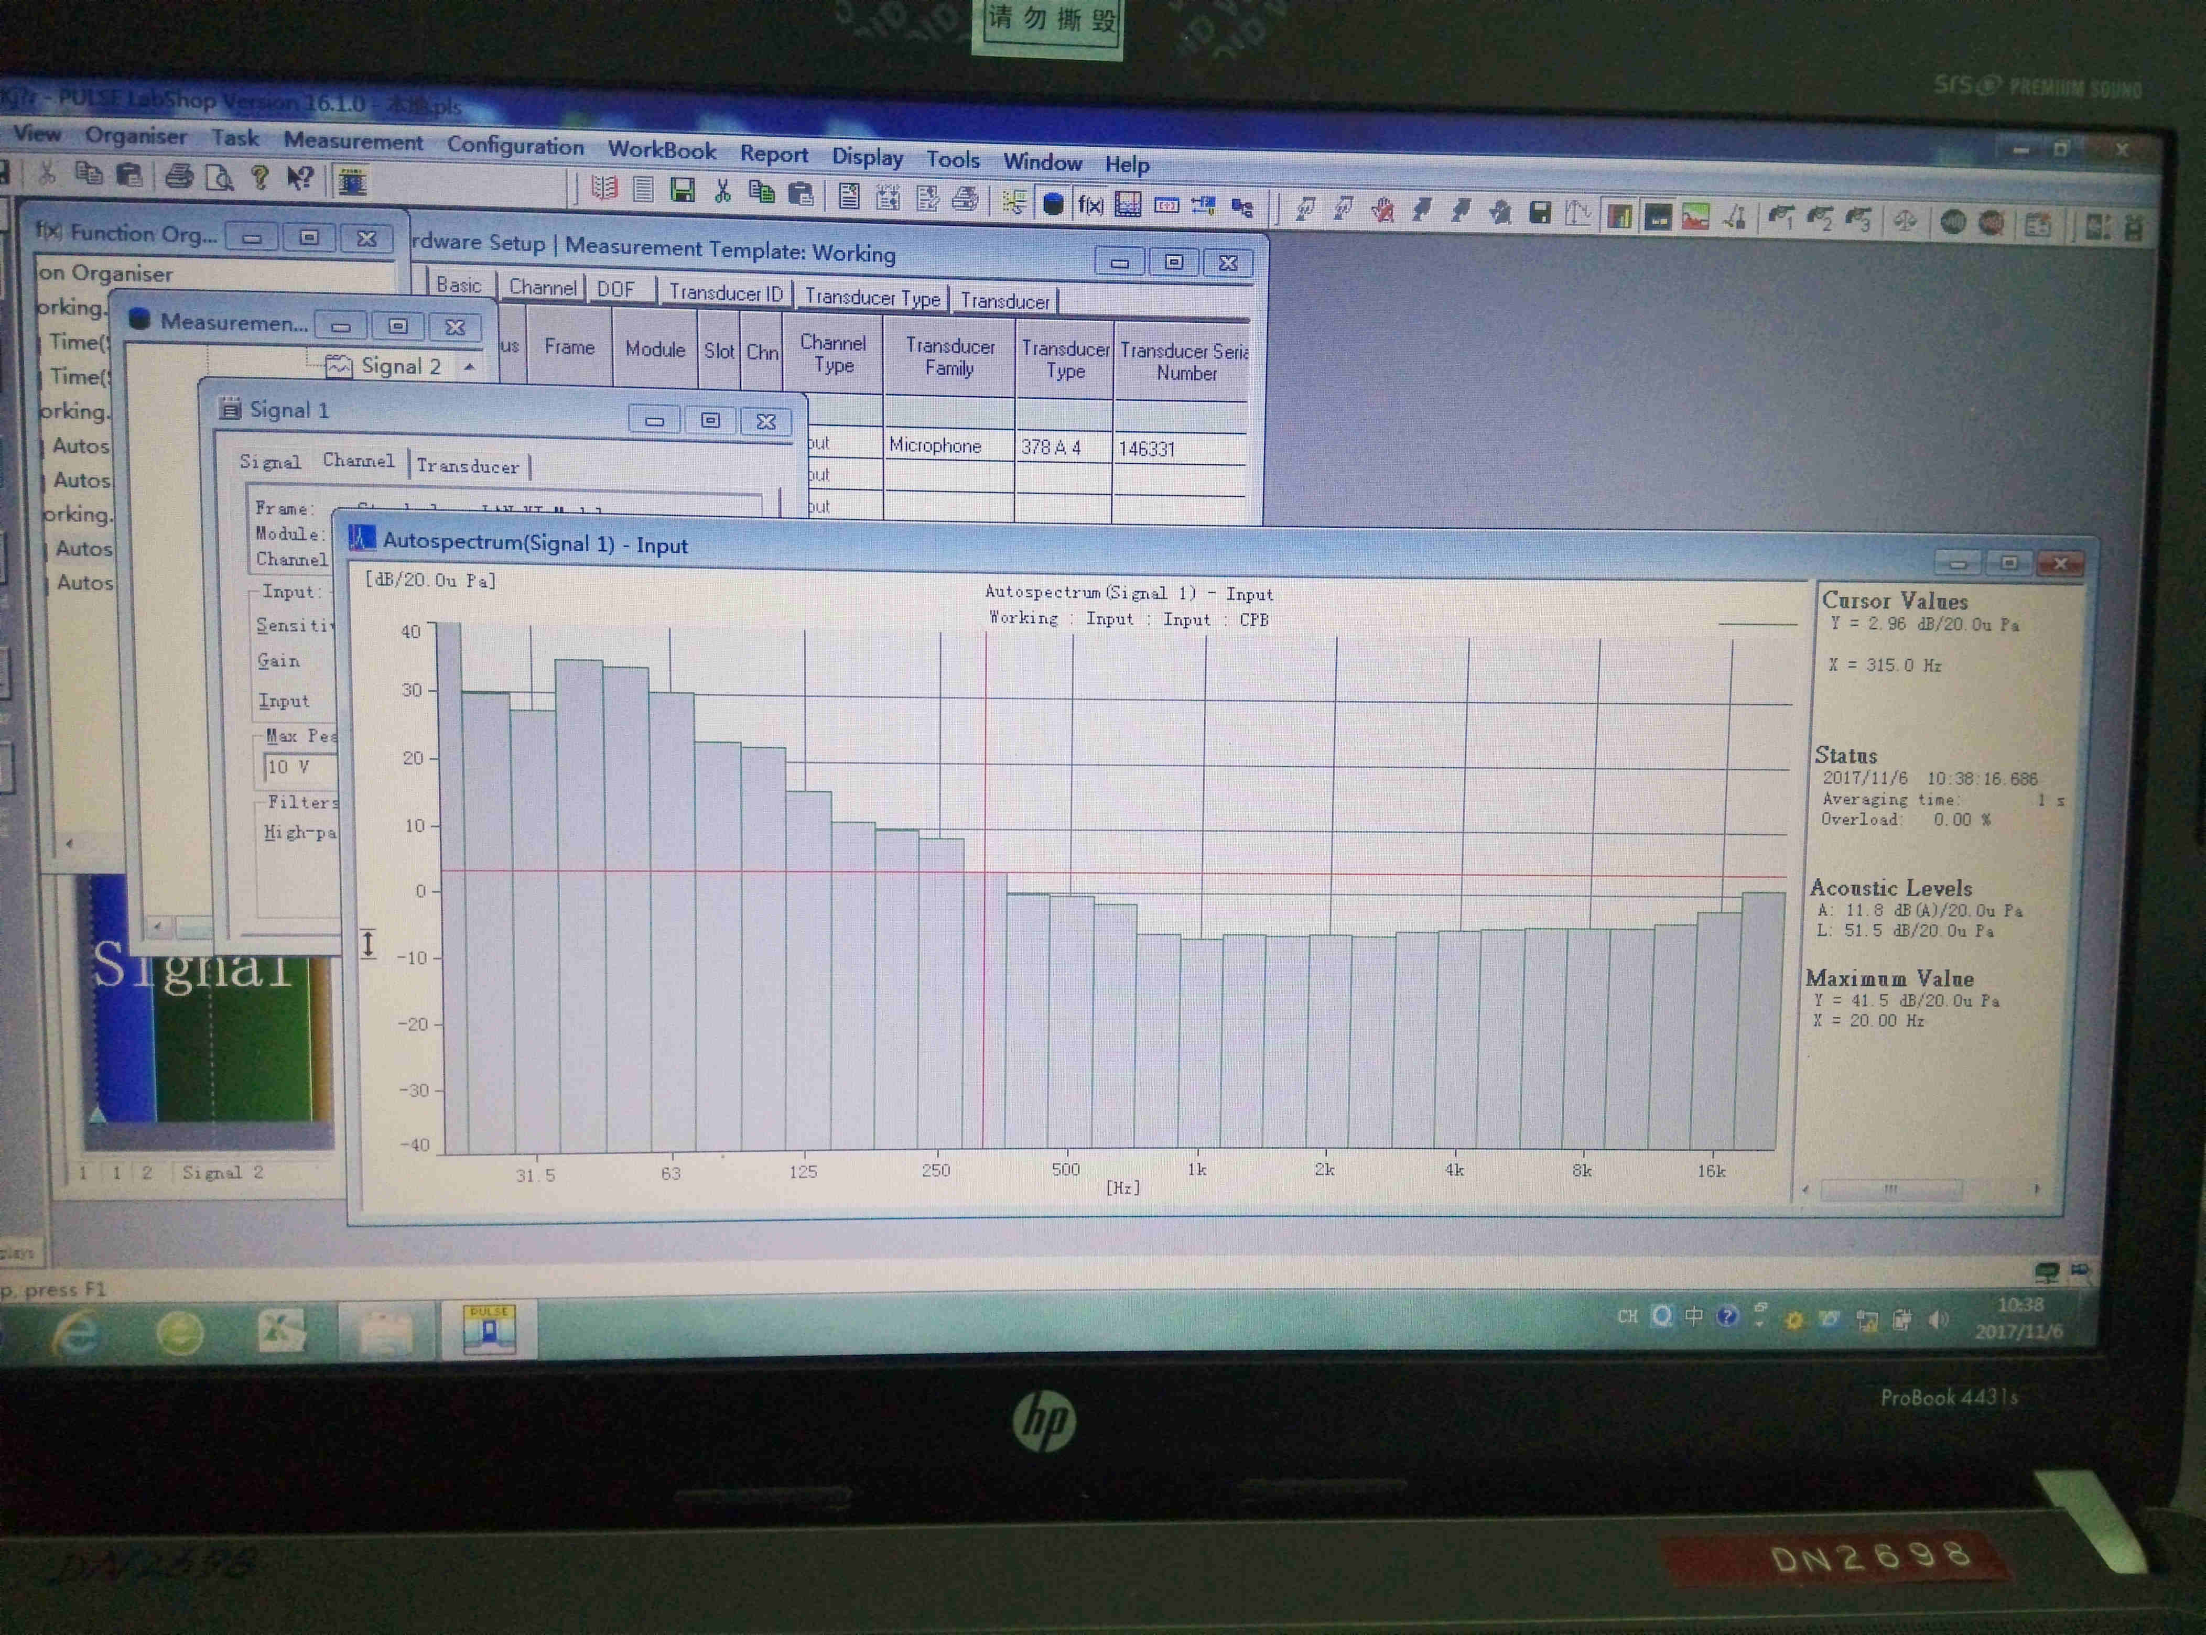This screenshot has height=1635, width=2206.
Task: Click the revolver icon numbered 3
Action: click(1857, 220)
